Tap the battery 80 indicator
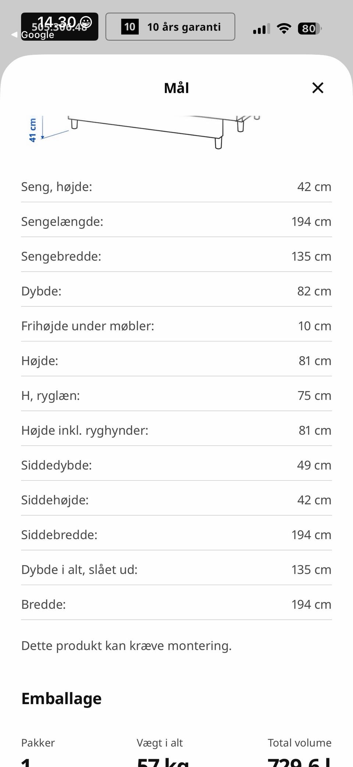Viewport: 353px width, 767px height. point(310,28)
